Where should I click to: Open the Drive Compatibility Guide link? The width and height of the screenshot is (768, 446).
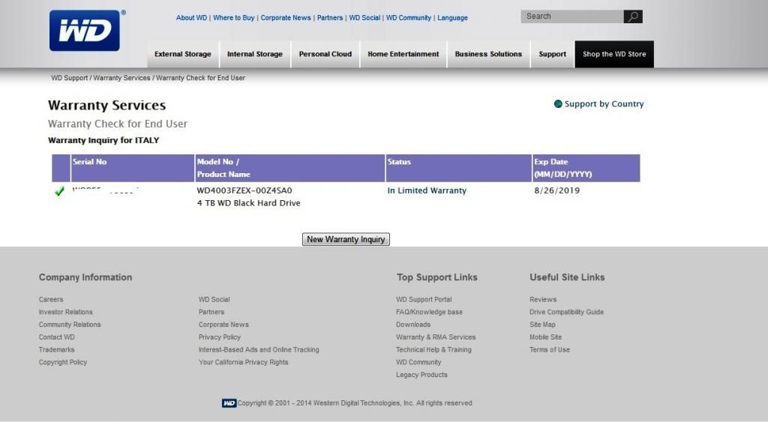coord(566,313)
